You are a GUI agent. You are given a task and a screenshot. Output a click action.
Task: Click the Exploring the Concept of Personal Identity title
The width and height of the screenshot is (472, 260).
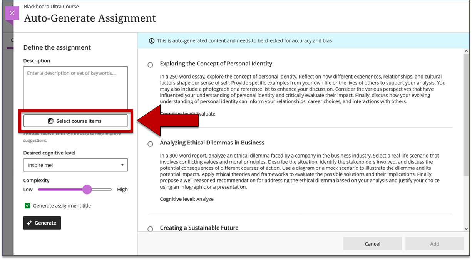[x=216, y=64]
